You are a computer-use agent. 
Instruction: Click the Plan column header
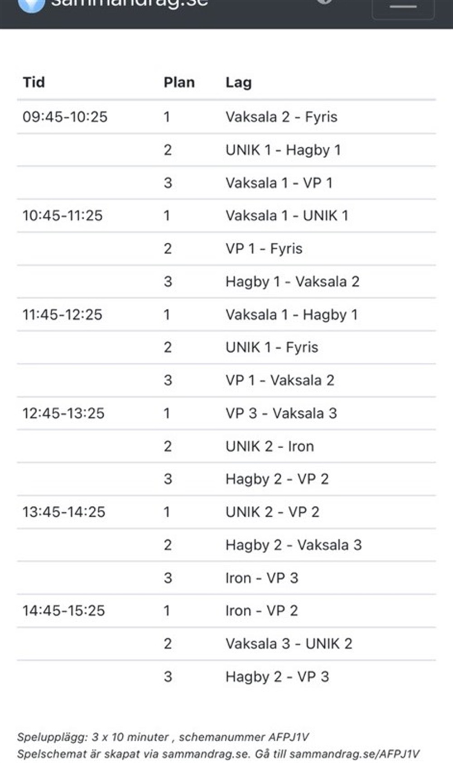coord(179,82)
